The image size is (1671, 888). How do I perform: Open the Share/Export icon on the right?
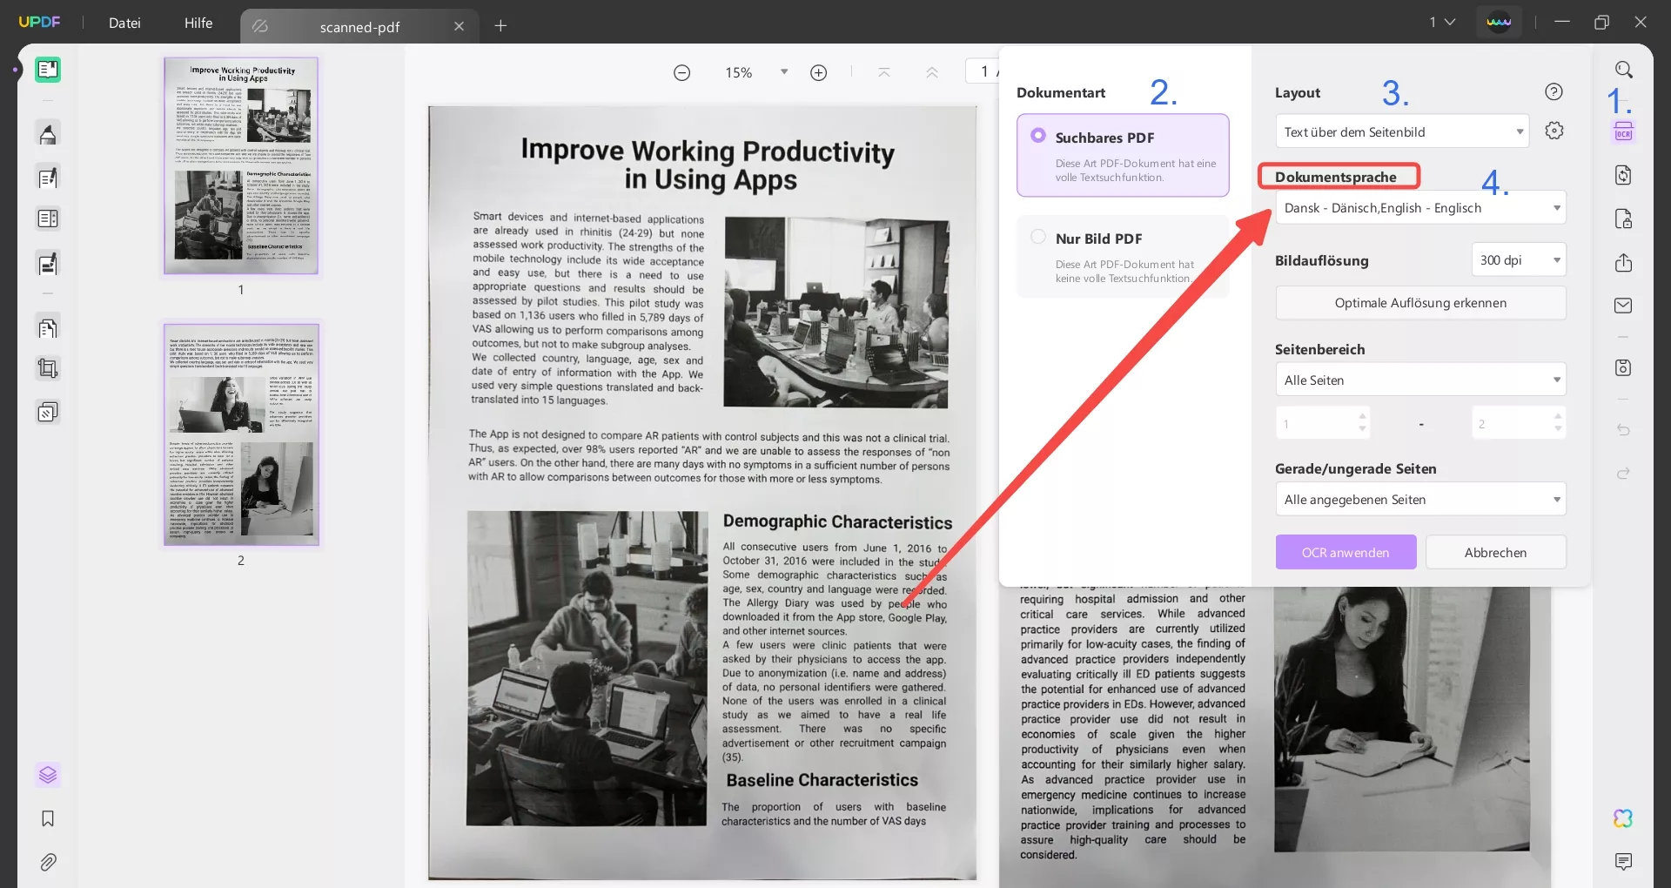[1624, 263]
